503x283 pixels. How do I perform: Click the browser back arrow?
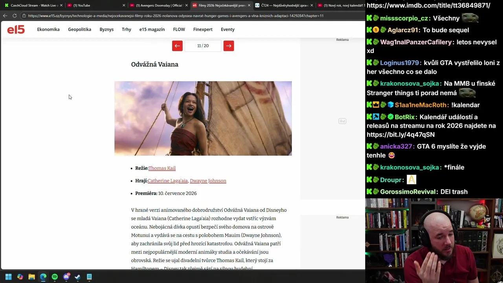coord(5,16)
